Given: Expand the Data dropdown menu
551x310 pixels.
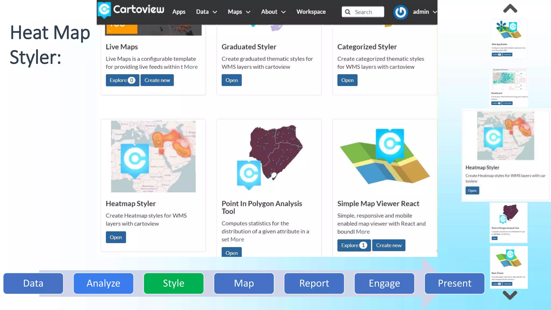Looking at the screenshot, I should click(x=206, y=12).
